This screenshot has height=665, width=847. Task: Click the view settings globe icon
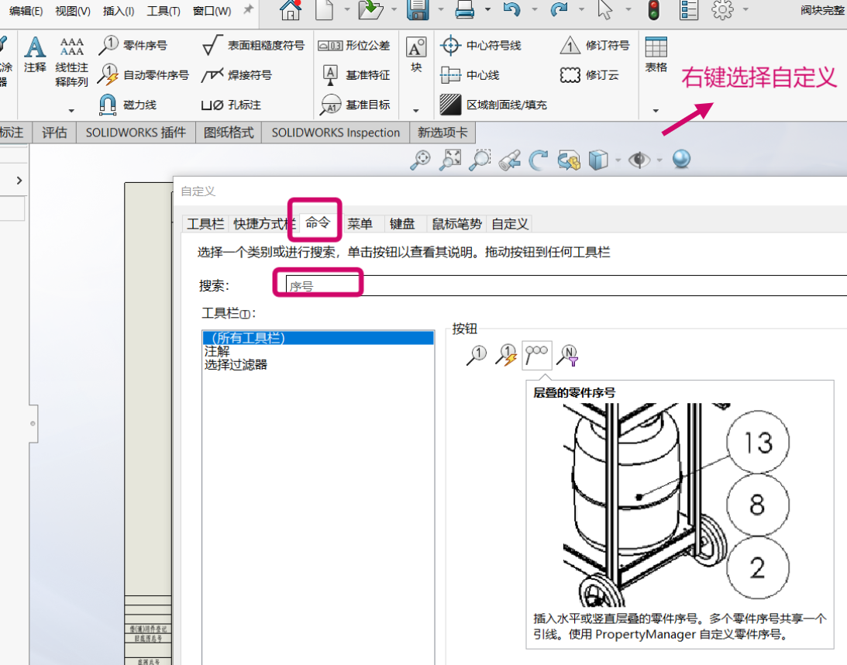(681, 159)
